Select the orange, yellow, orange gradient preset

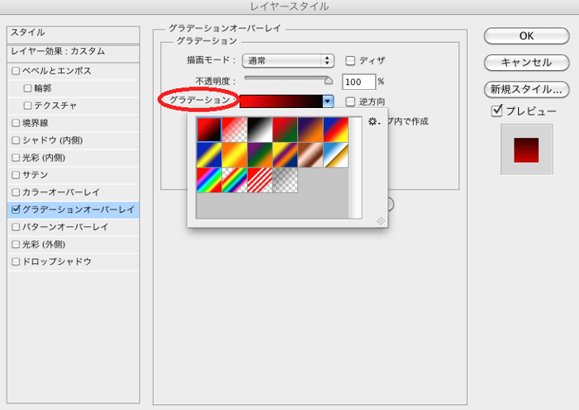tap(235, 155)
